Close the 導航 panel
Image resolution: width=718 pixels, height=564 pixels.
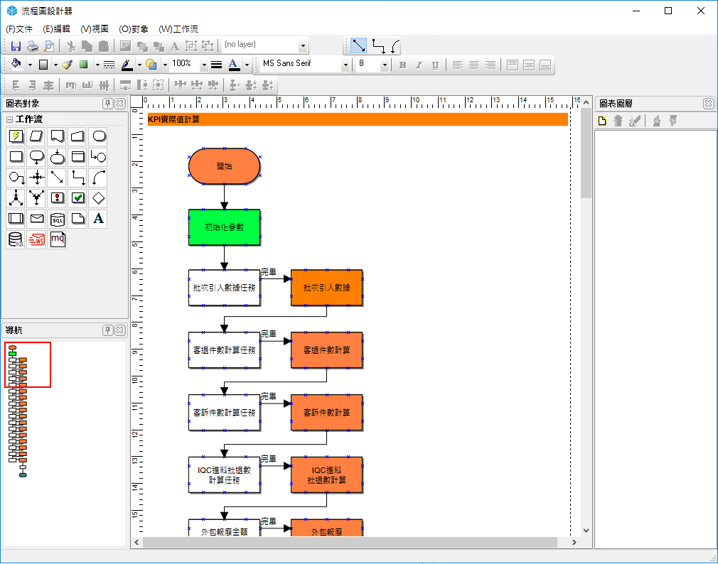coord(120,330)
